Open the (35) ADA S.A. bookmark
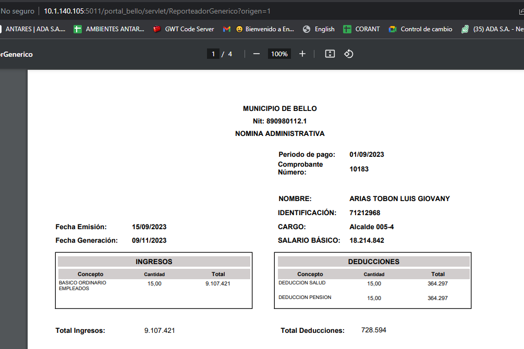This screenshot has width=524, height=349. 492,29
